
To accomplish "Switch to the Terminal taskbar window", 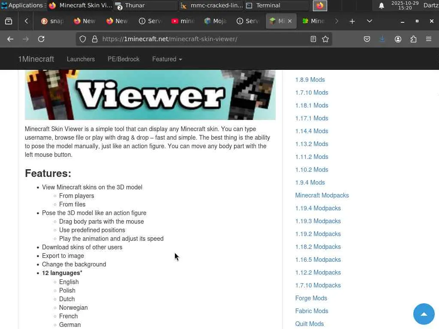I will click(277, 5).
